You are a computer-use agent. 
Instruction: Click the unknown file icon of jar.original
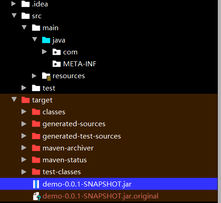[37, 196]
